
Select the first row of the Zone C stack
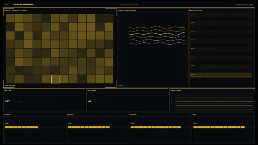coord(221,14)
